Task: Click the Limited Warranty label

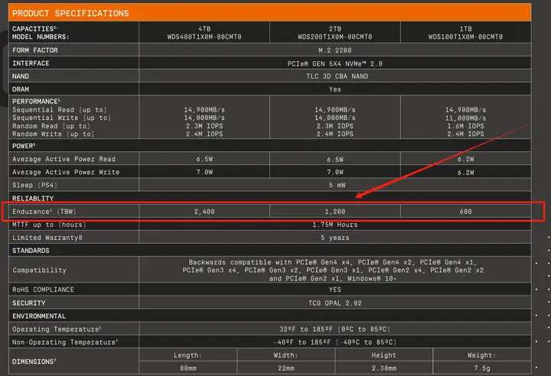Action: coord(47,238)
